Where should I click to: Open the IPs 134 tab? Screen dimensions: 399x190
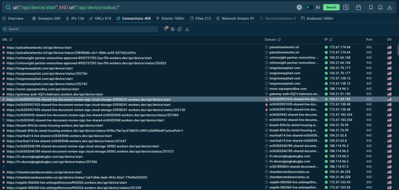pyautogui.click(x=75, y=19)
